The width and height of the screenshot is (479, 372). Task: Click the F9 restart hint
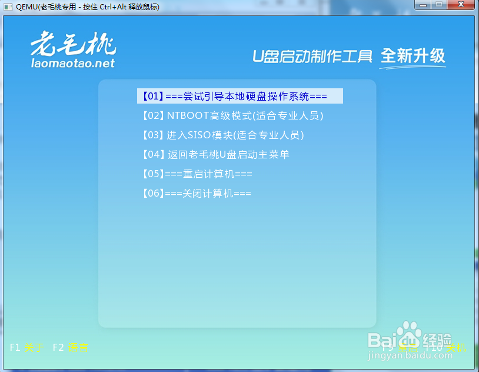point(400,347)
